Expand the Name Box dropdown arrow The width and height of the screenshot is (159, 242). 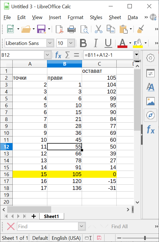click(x=48, y=55)
